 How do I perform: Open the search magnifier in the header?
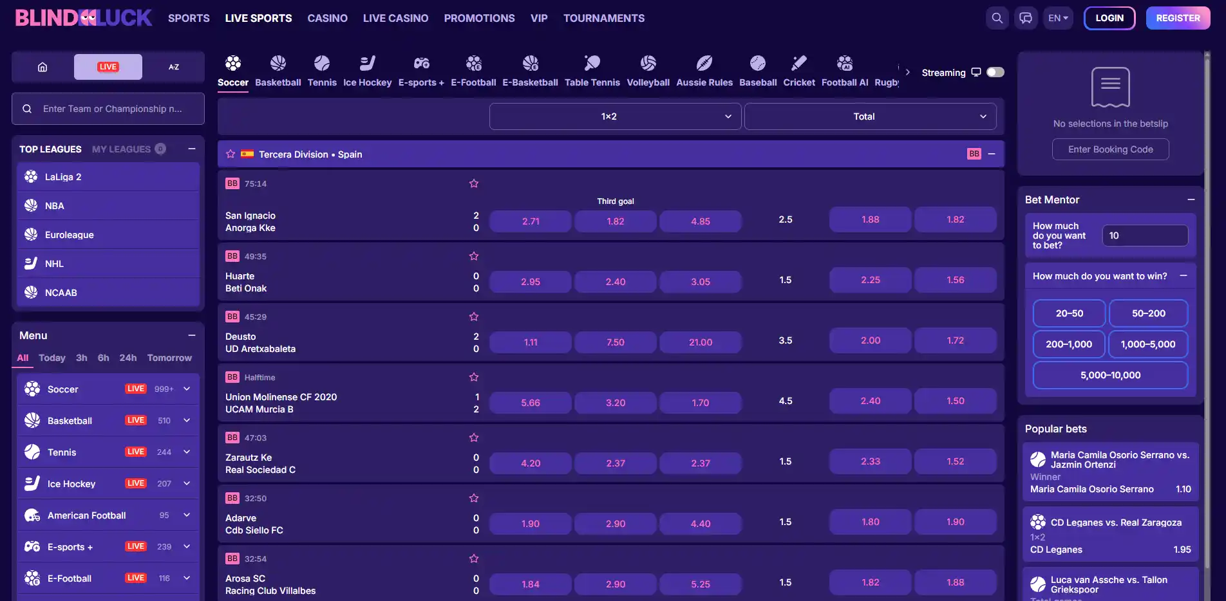(997, 18)
